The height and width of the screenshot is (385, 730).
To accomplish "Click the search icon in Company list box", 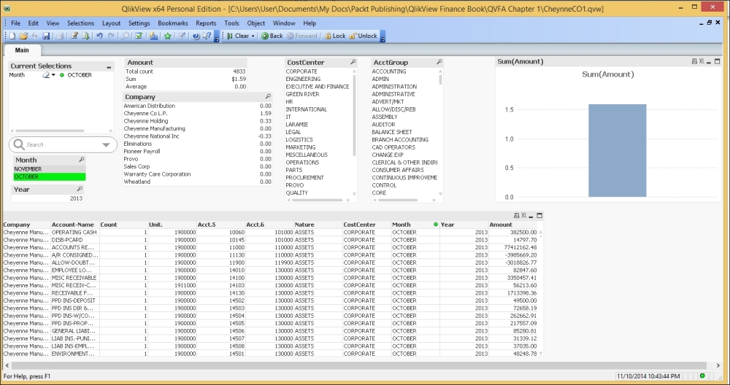I will [x=268, y=96].
